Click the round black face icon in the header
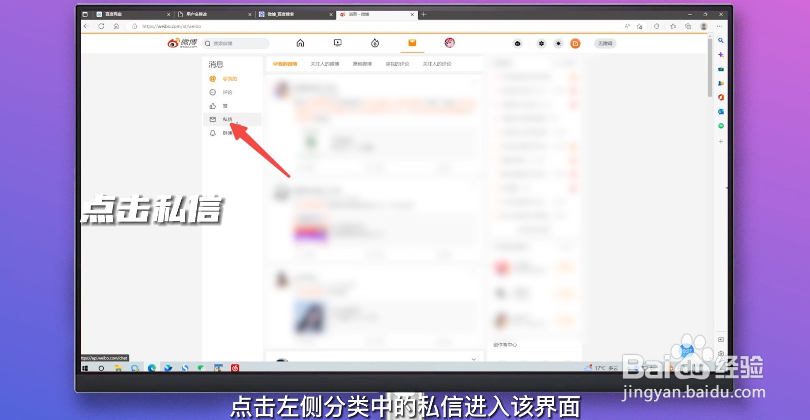Viewport: 810px width, 420px height. point(517,43)
